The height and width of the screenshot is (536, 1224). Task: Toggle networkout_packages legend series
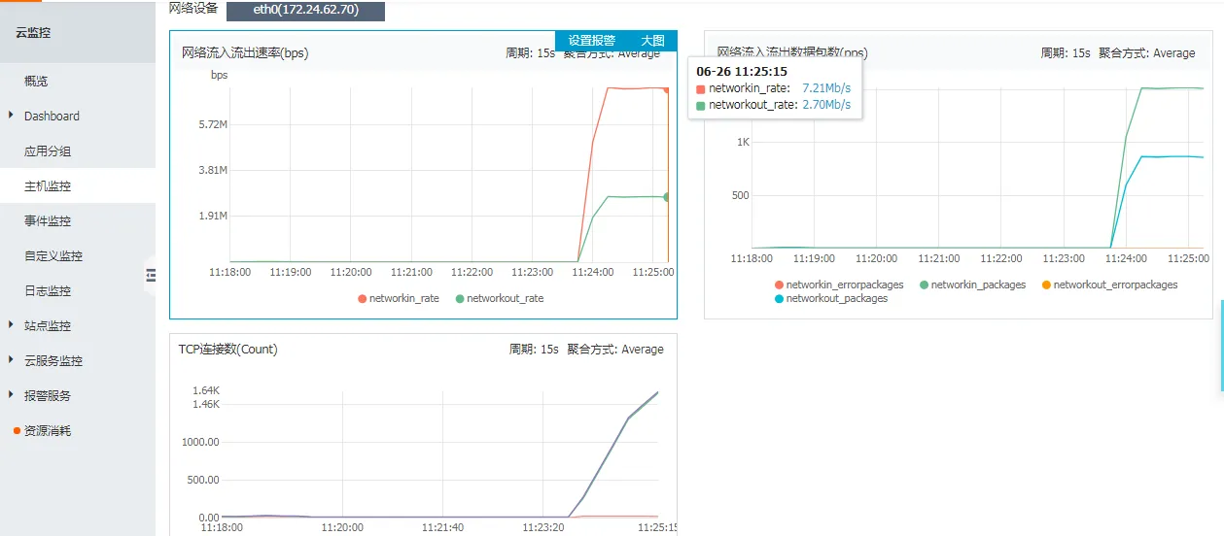point(831,298)
